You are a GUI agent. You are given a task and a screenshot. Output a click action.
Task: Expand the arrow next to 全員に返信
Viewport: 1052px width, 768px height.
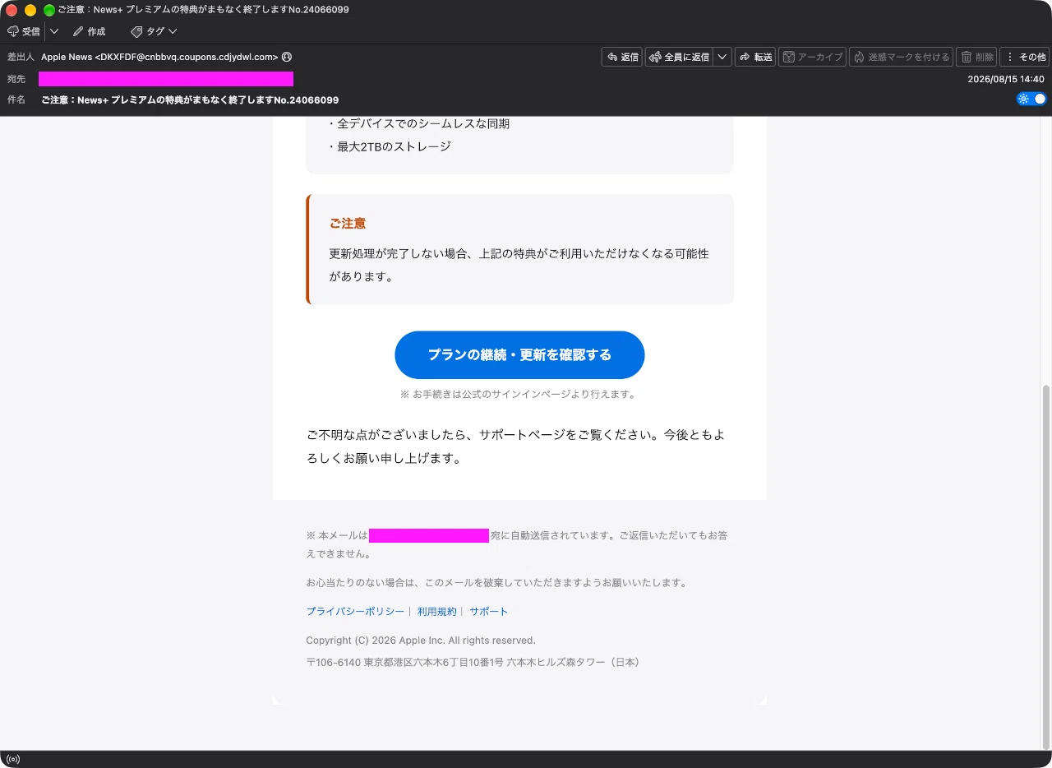click(722, 57)
